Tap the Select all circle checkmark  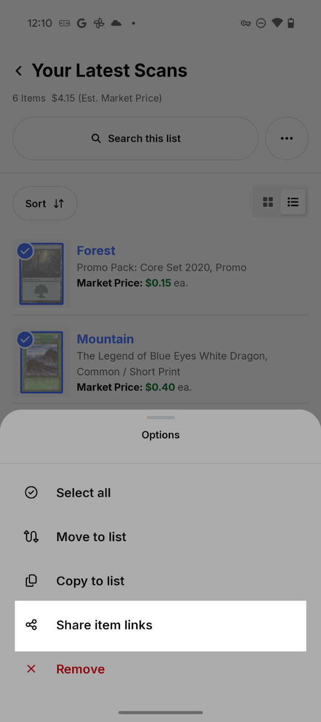31,492
